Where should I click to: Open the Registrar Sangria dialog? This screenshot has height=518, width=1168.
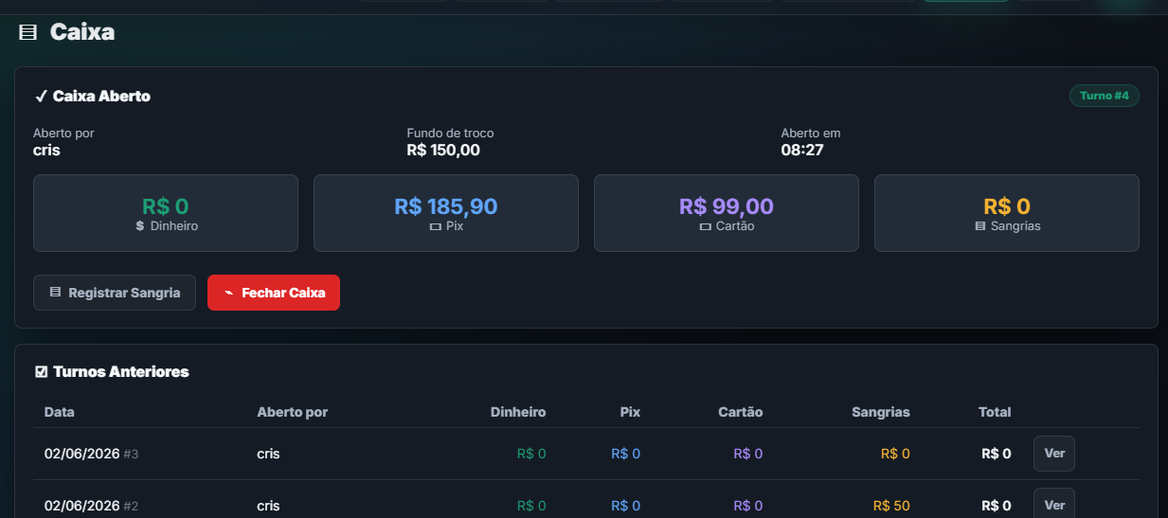115,293
